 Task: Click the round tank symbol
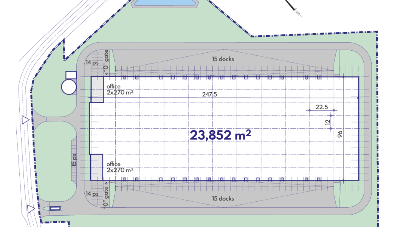[69, 87]
